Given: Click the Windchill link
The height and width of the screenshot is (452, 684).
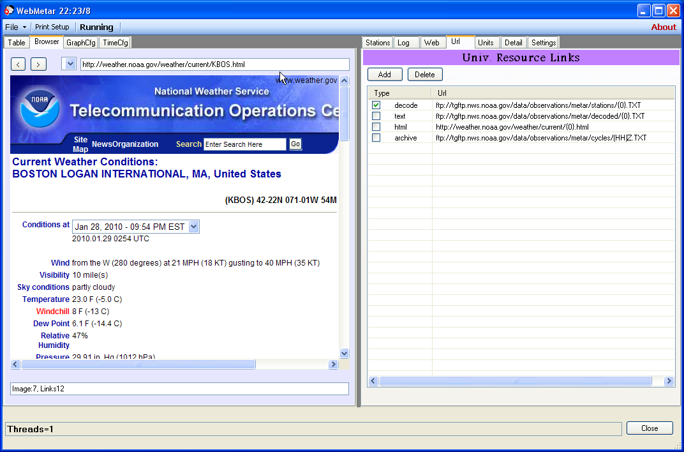Looking at the screenshot, I should pos(53,312).
